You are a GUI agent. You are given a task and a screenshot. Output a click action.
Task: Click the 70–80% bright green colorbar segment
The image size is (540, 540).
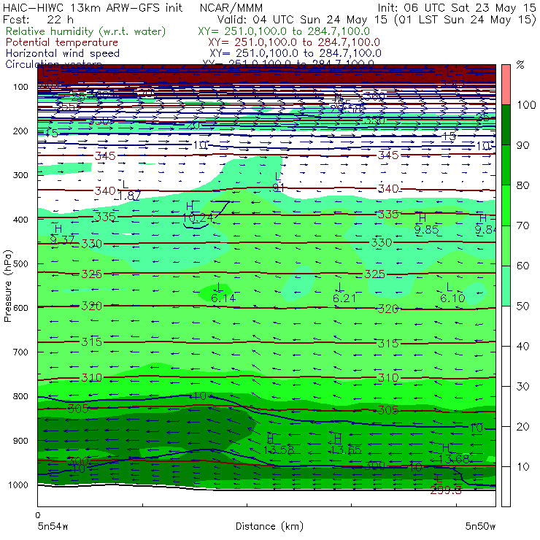pos(506,205)
